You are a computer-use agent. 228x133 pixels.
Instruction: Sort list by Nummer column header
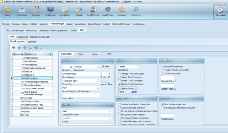pos(18,54)
